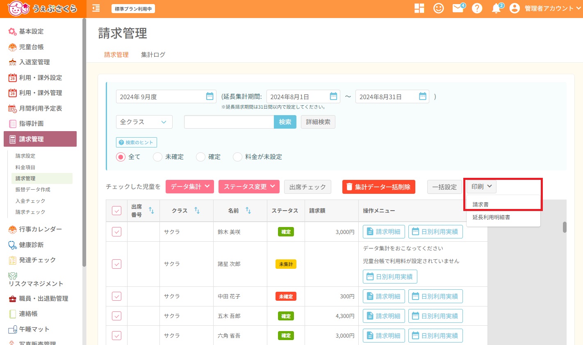Click the search keyword input field
The image size is (583, 345).
(x=229, y=122)
